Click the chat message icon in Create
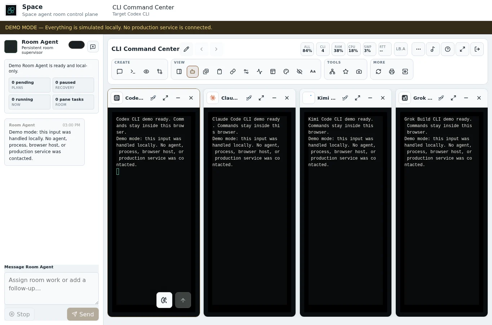The height and width of the screenshot is (325, 492). point(120,71)
